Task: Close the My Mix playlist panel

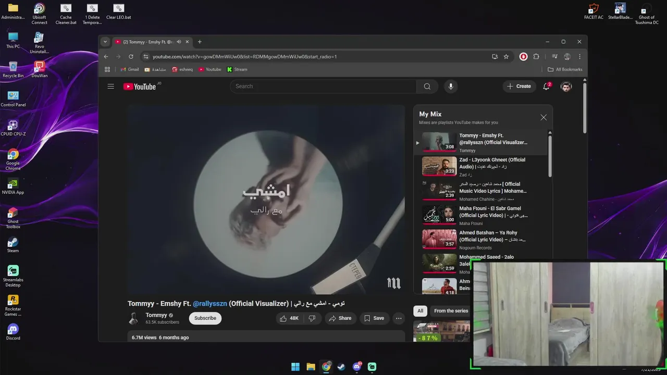Action: pyautogui.click(x=544, y=118)
